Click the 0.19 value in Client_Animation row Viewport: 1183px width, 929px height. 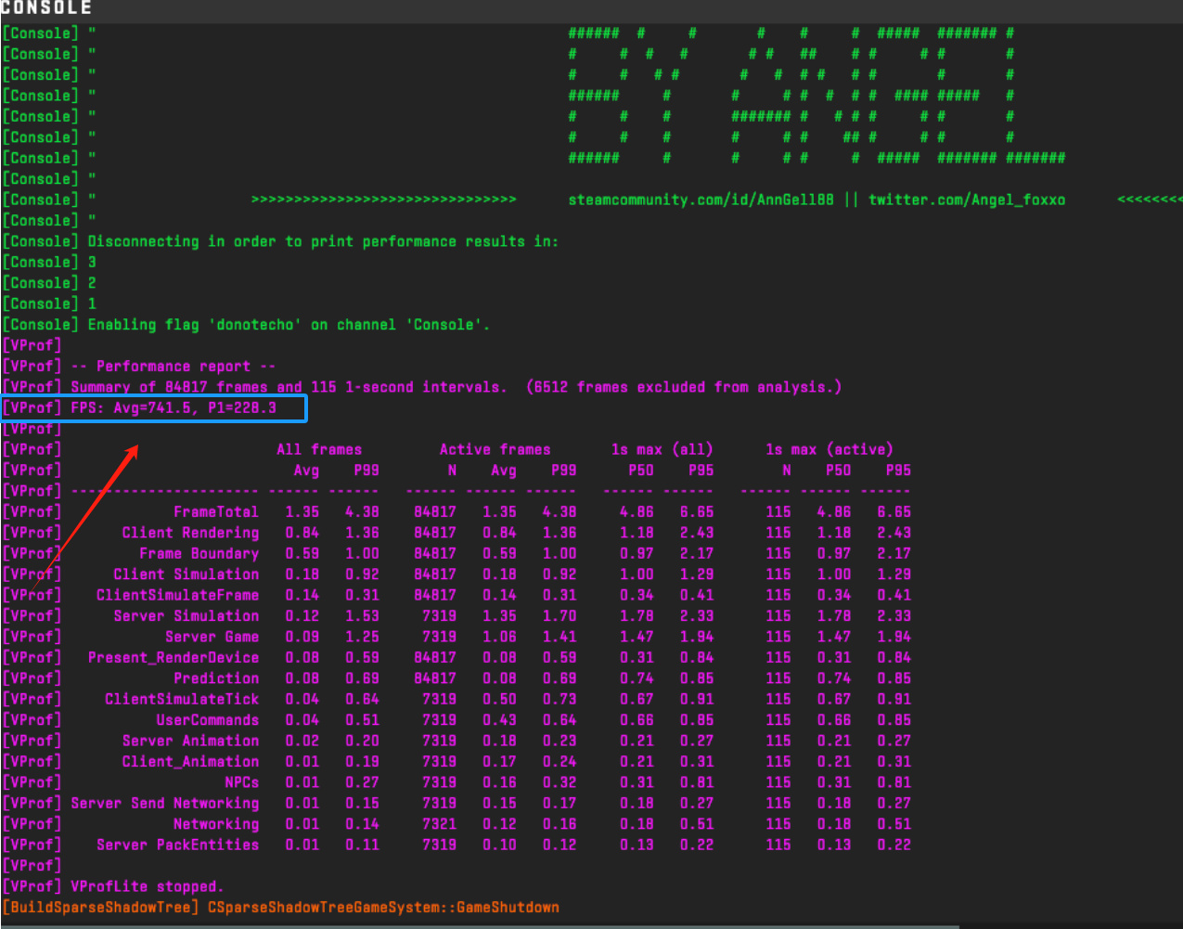(363, 762)
